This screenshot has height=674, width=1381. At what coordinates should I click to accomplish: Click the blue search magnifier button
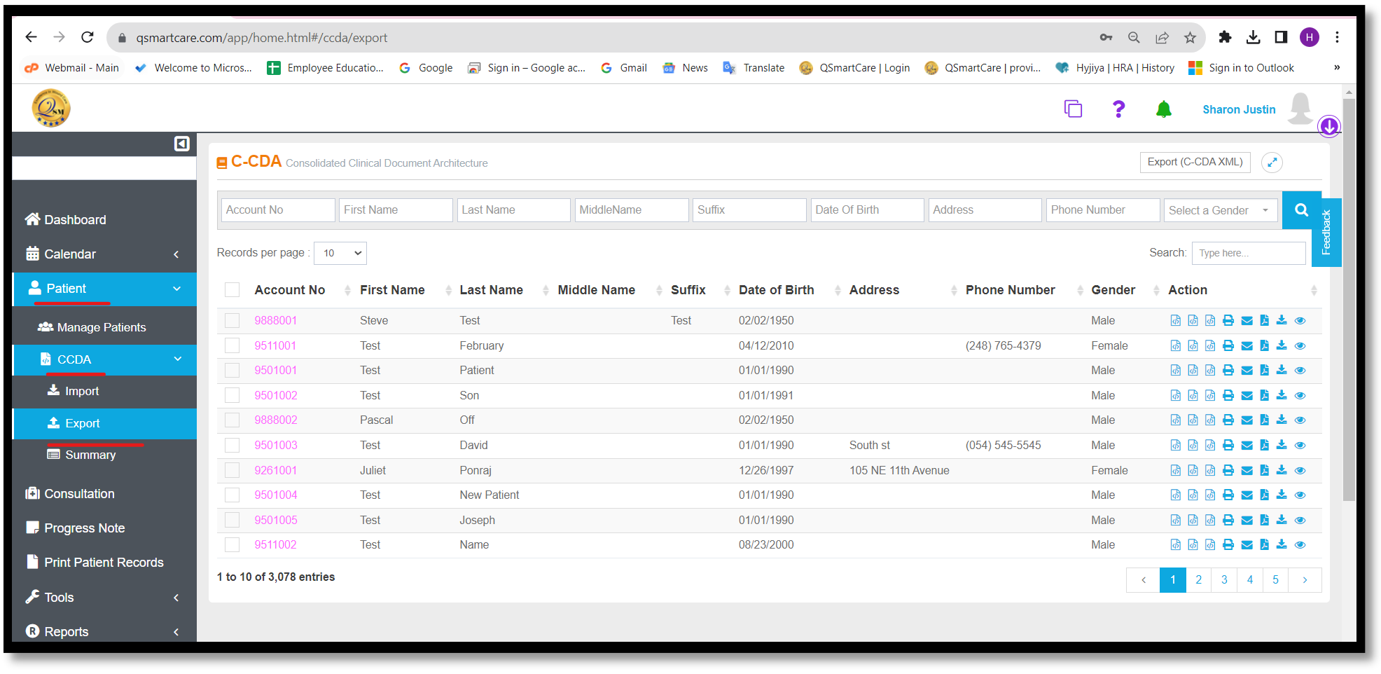click(1301, 209)
